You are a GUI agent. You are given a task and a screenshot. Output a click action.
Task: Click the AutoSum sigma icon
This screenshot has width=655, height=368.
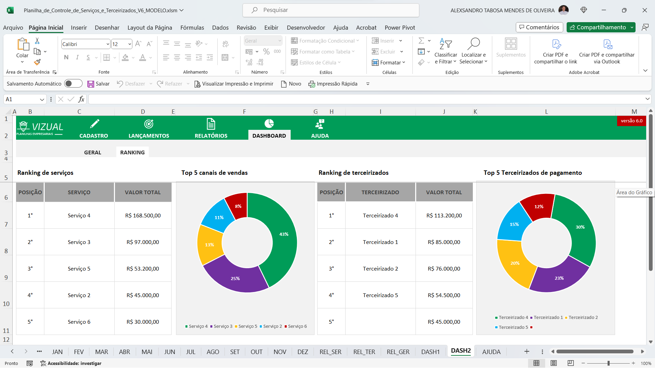click(x=421, y=41)
